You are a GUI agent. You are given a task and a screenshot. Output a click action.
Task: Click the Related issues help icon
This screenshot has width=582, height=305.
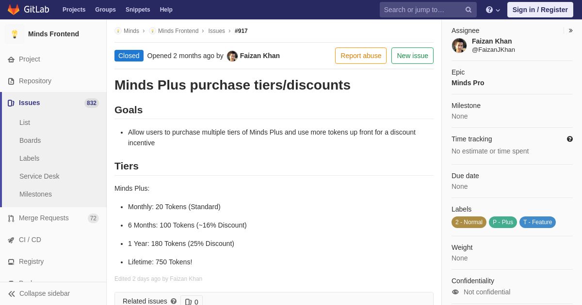pos(174,301)
